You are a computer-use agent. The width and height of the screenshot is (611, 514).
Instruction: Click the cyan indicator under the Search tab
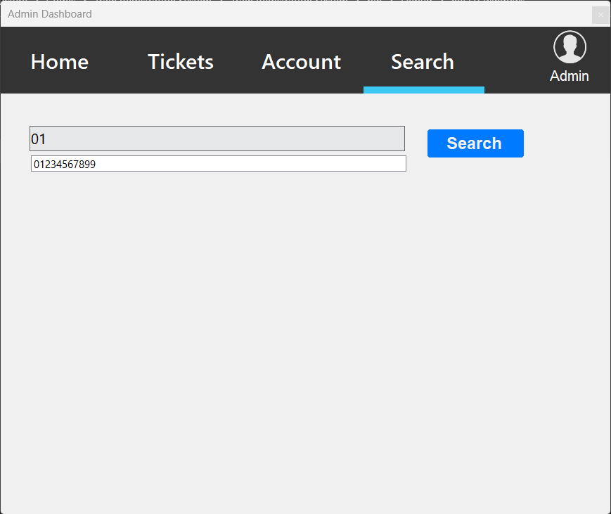pyautogui.click(x=423, y=90)
